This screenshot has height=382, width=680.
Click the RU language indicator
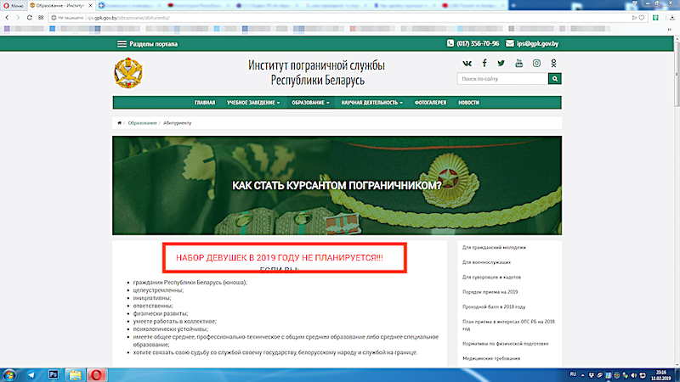pyautogui.click(x=573, y=375)
